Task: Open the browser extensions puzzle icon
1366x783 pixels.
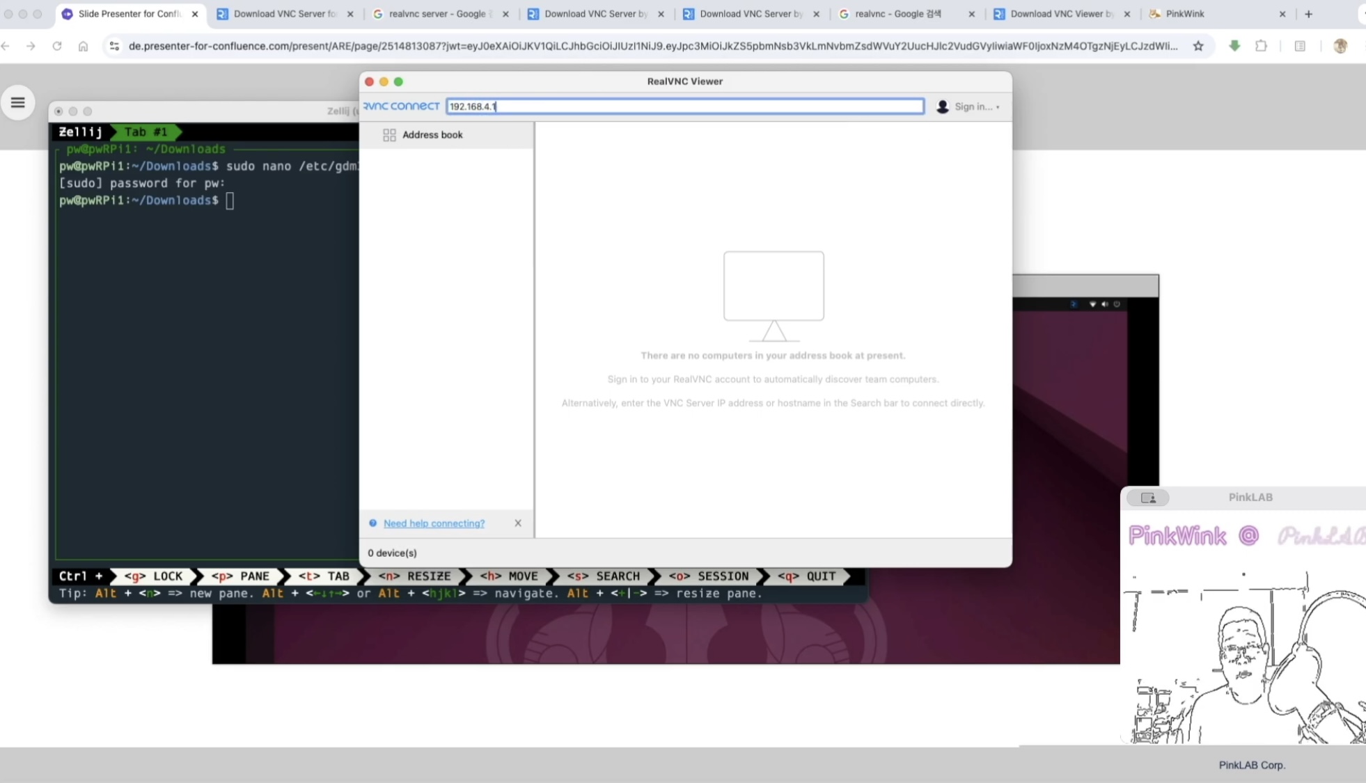Action: (x=1261, y=46)
